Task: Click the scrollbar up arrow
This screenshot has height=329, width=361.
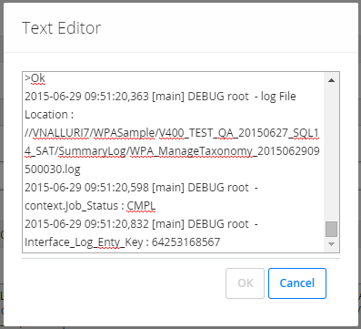Action: pos(331,80)
